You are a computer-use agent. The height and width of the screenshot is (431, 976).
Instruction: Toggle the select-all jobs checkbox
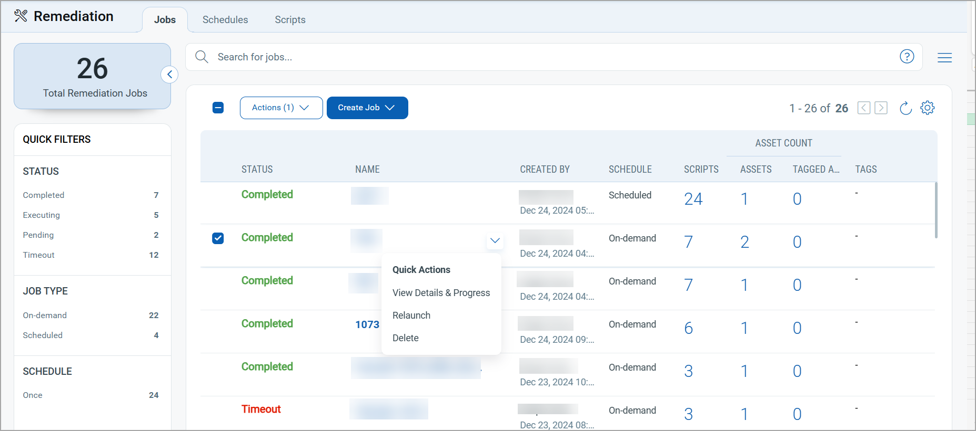[x=218, y=108]
